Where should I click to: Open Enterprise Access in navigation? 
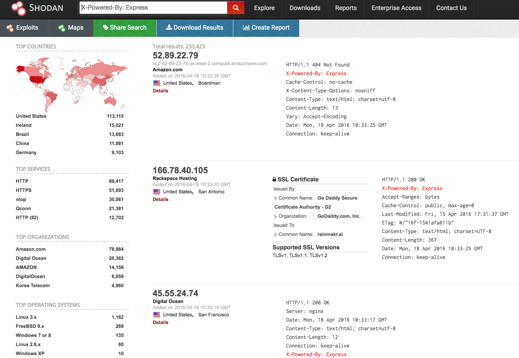pos(396,8)
